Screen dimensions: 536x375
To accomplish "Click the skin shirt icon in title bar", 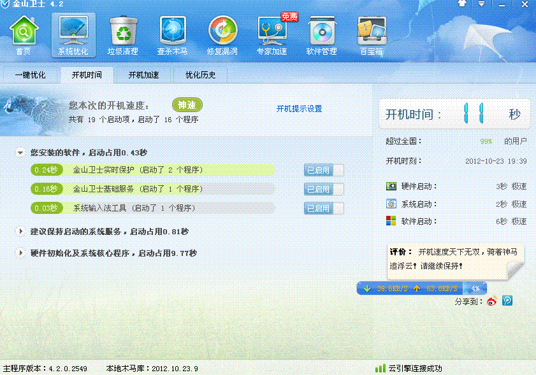I will [x=462, y=4].
